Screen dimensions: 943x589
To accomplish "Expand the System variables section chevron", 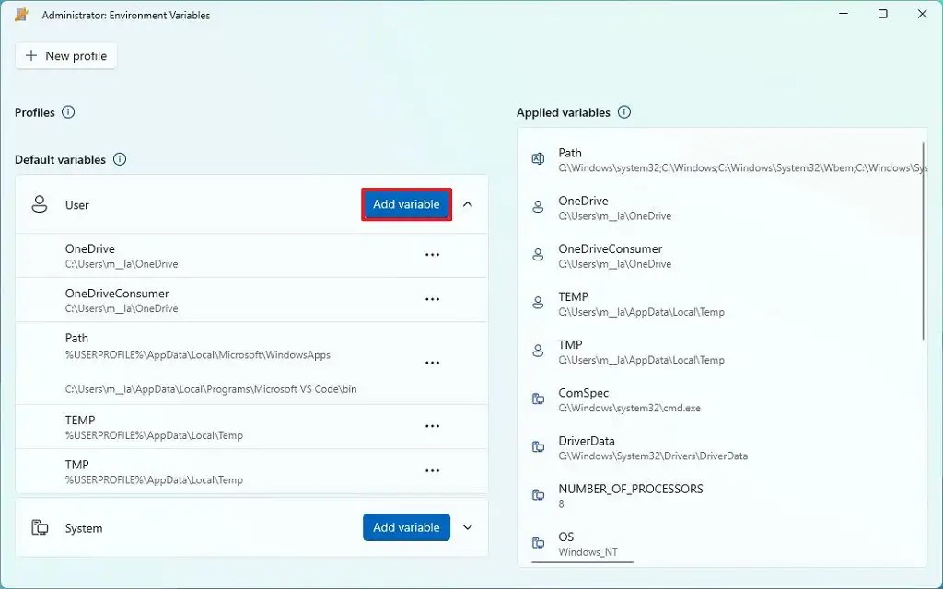I will (x=467, y=527).
